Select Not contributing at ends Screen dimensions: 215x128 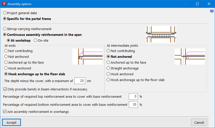(x=6, y=51)
